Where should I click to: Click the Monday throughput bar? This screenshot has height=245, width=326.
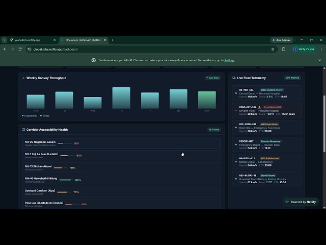coord(36,102)
